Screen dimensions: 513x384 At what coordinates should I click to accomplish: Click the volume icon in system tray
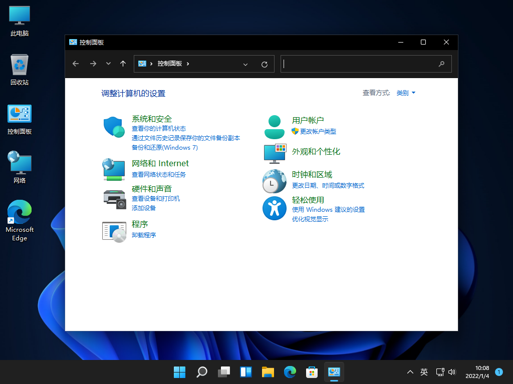coord(452,372)
